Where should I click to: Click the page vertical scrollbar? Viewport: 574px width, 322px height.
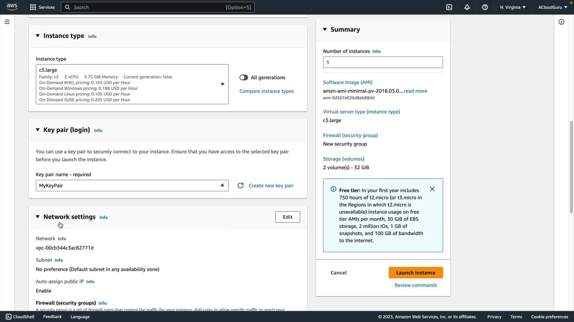click(571, 167)
